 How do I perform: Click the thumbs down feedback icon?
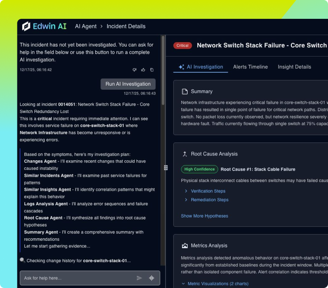134,70
